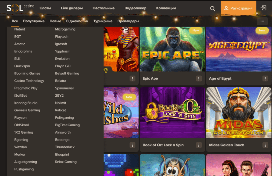The height and width of the screenshot is (176, 272).
Task: Choose ELK provider
Action: (x=17, y=59)
